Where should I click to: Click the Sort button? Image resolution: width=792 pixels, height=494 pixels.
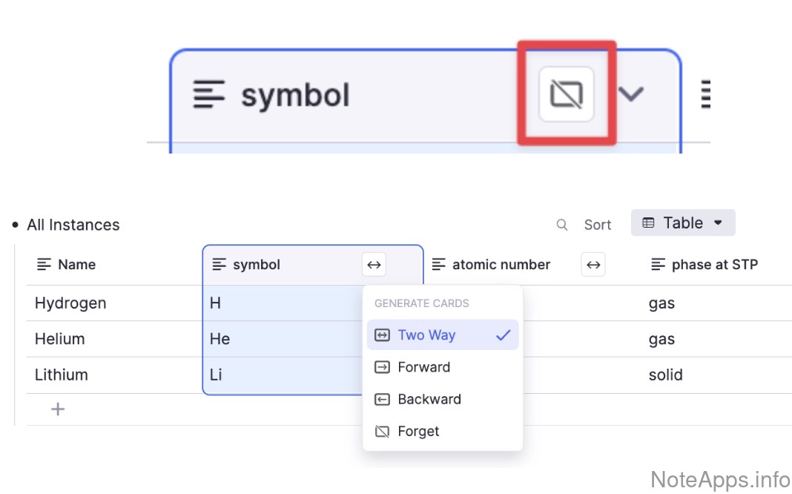(597, 225)
